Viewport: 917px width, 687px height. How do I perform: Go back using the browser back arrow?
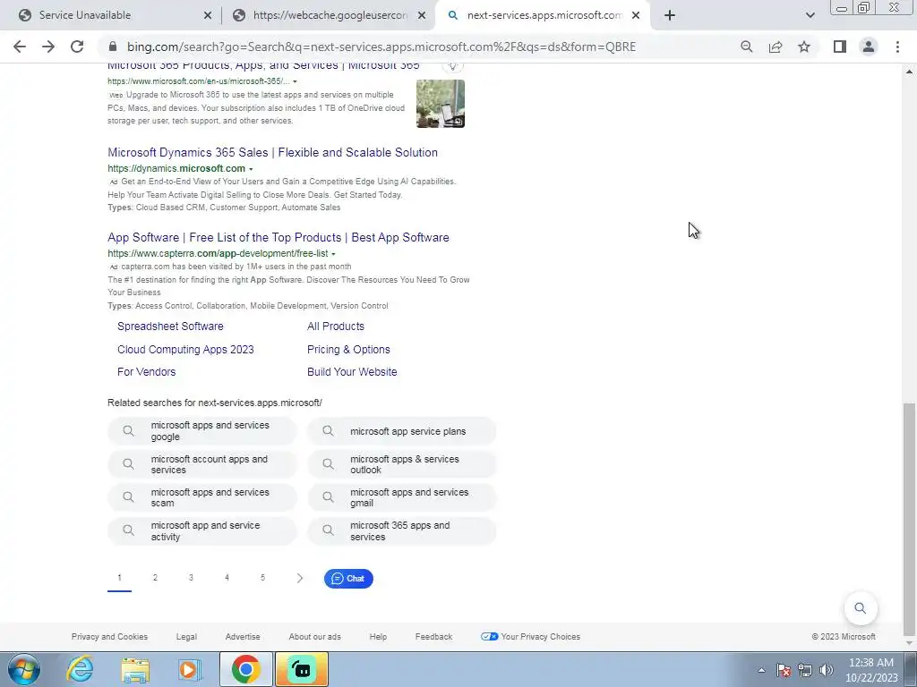20,47
